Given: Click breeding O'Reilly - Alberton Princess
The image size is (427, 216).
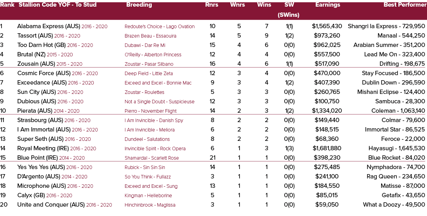Looking at the screenshot, I should point(153,55).
